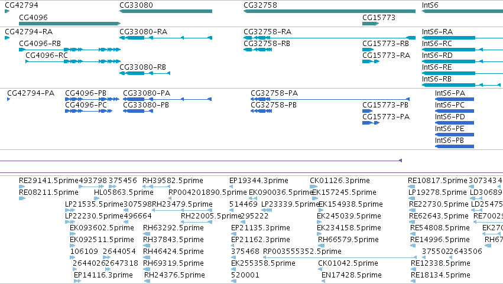Select transcript CG33080-RB
503x284 pixels.
[x=143, y=67]
